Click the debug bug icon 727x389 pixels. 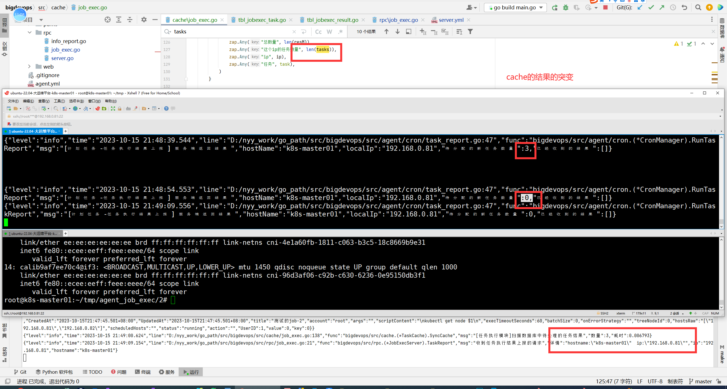pyautogui.click(x=566, y=8)
